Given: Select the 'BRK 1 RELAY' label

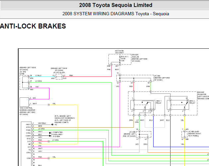Looking at the screenshot, I should coord(159,102).
